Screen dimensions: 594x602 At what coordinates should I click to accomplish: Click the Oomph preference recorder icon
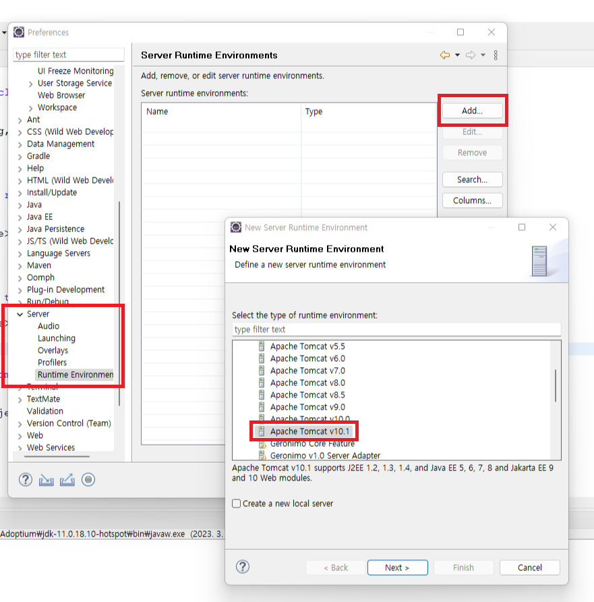[x=88, y=480]
